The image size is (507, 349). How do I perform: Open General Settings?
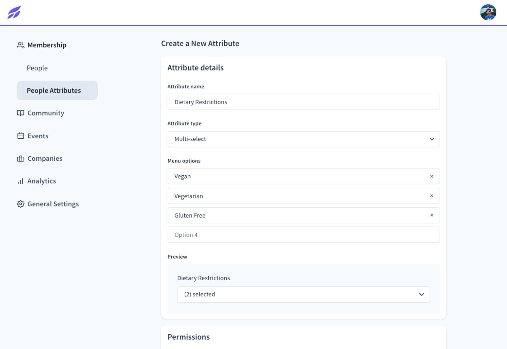[x=53, y=204]
